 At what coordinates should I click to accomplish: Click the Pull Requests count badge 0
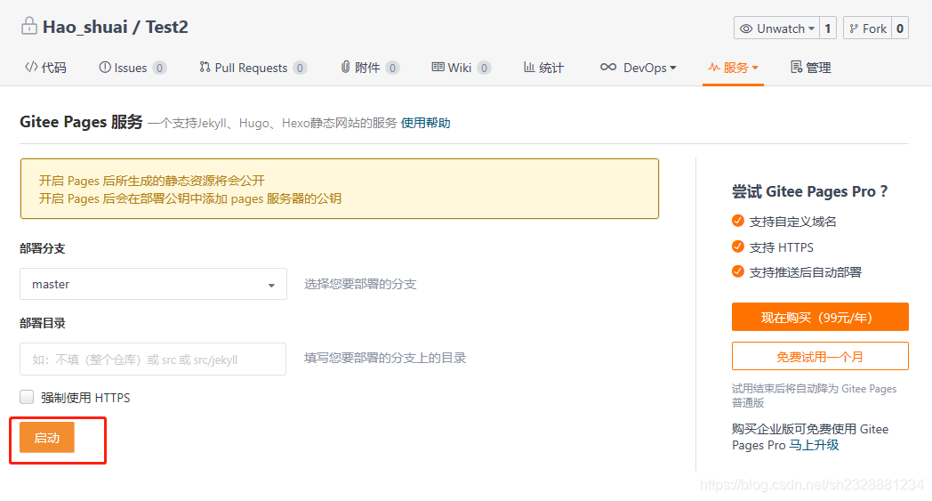tap(301, 68)
